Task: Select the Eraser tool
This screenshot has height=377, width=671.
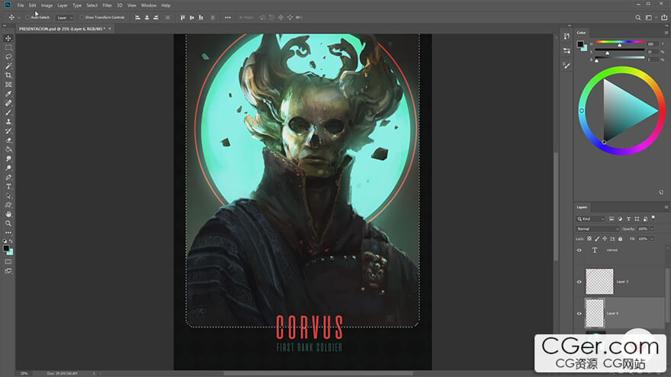Action: click(8, 140)
